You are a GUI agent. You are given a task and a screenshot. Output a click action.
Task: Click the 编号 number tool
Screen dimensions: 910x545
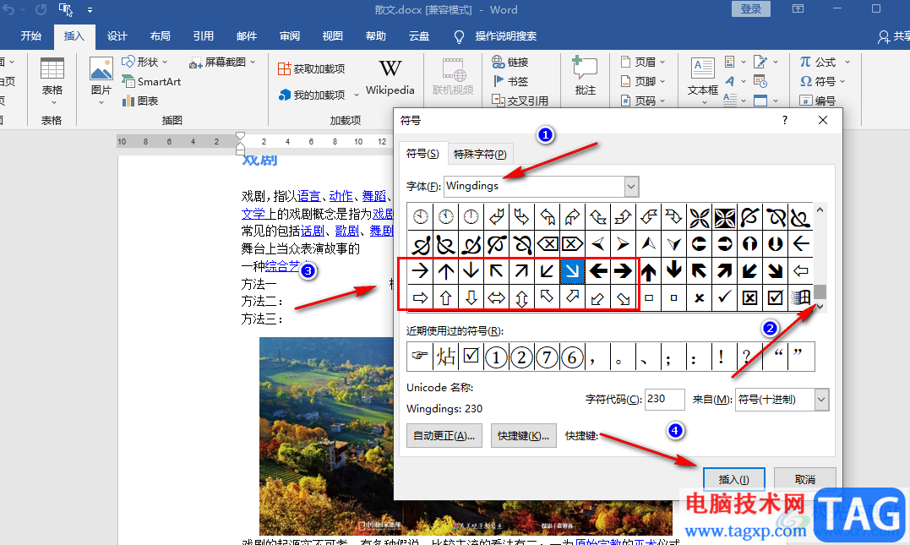pos(818,101)
